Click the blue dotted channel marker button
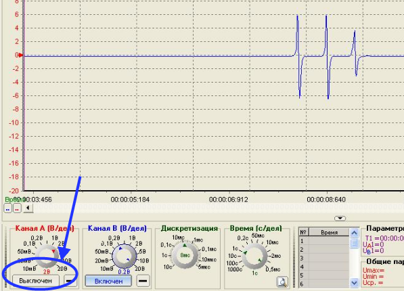 tap(7, 208)
